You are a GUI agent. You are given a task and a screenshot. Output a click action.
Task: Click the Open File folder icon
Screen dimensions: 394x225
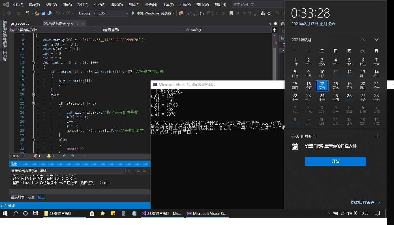coord(37,13)
